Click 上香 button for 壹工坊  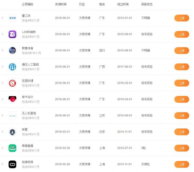coord(182,18)
